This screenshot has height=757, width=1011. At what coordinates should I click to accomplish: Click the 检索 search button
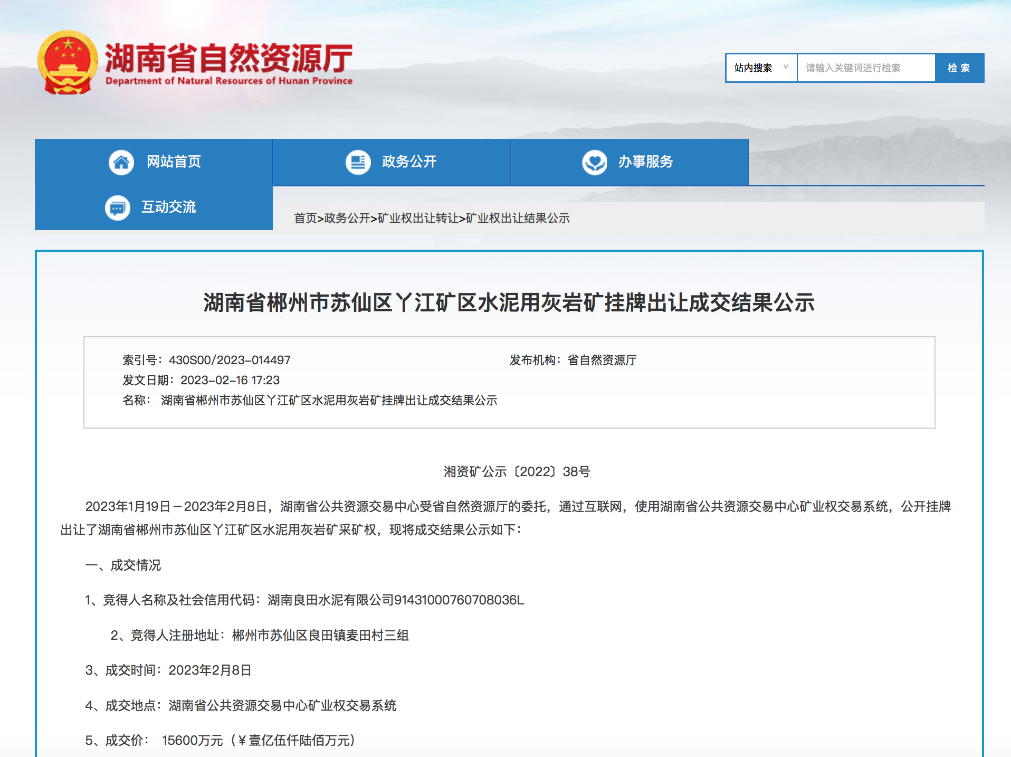[959, 68]
